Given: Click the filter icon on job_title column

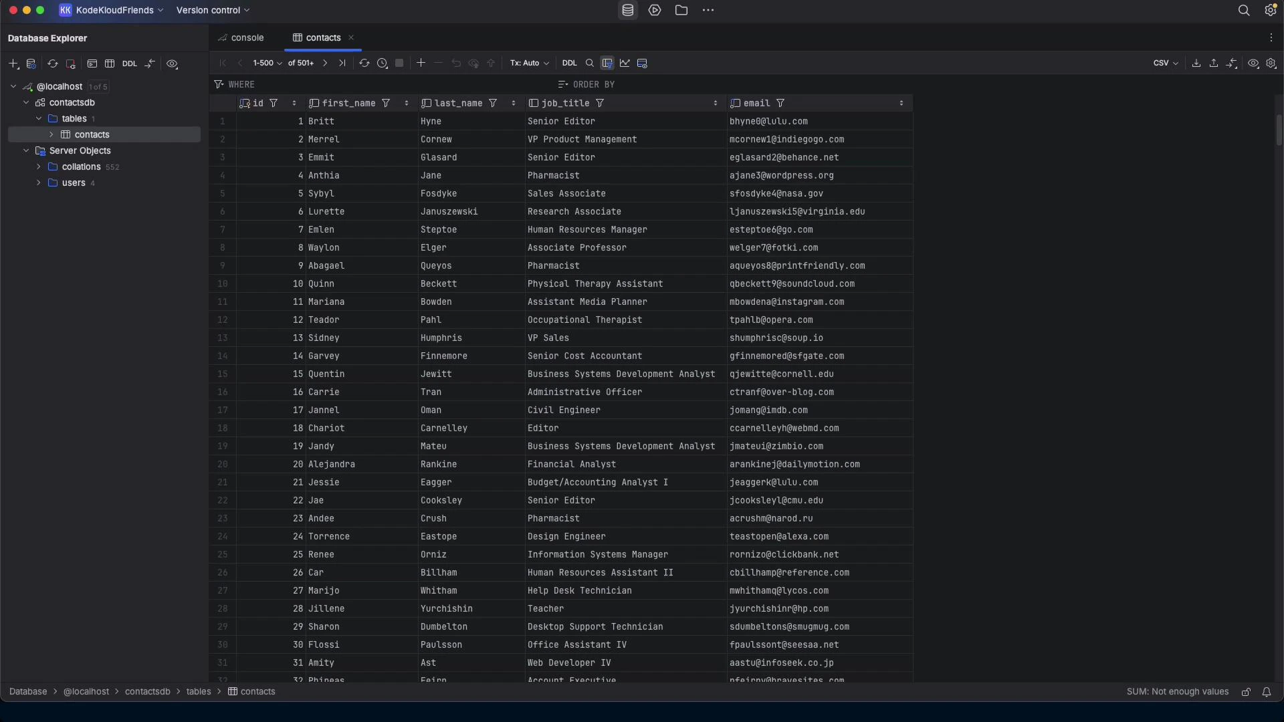Looking at the screenshot, I should tap(600, 103).
